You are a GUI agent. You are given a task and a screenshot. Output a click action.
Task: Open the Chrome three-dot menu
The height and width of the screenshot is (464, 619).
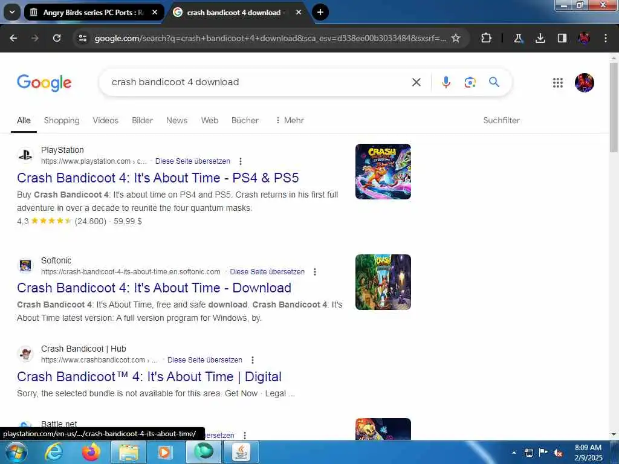tap(606, 38)
